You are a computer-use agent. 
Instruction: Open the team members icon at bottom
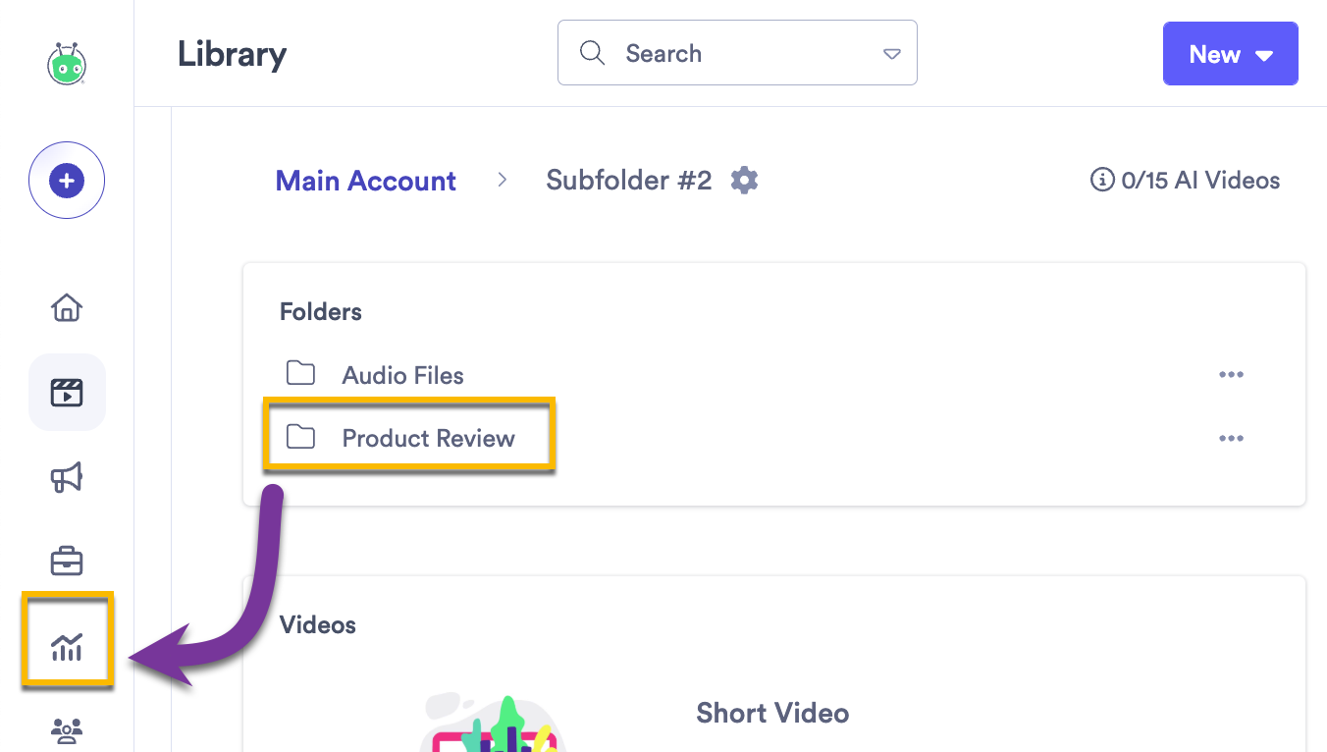tap(66, 730)
